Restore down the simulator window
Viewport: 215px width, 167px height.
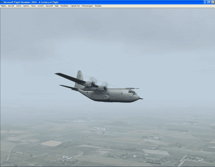209,2
